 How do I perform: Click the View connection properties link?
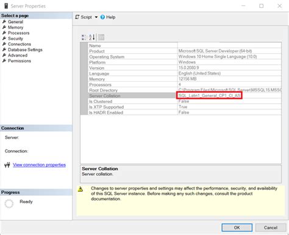tap(39, 165)
